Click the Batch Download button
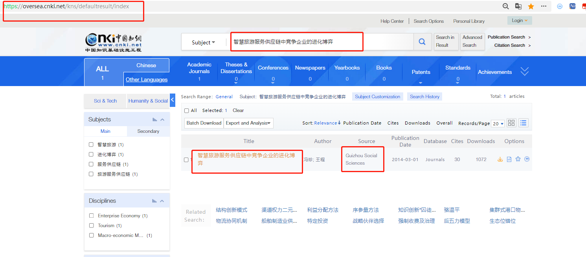 204,123
